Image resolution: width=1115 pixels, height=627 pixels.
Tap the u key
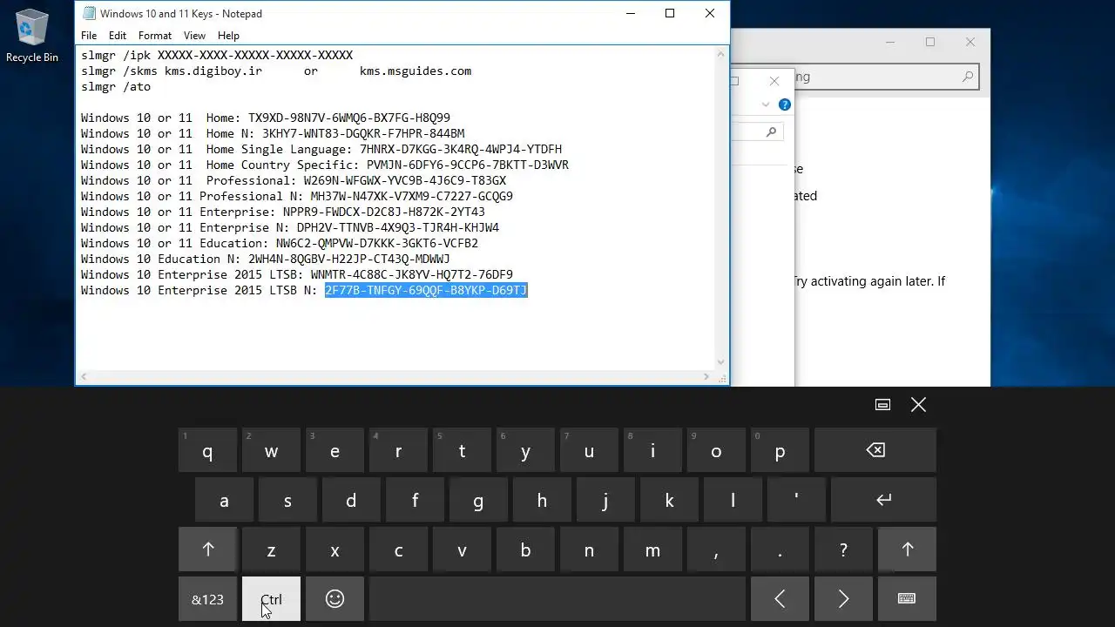click(589, 450)
